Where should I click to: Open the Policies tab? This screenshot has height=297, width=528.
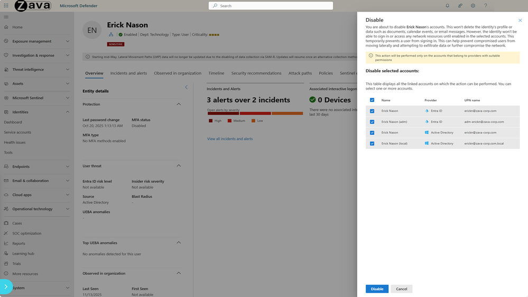(326, 73)
